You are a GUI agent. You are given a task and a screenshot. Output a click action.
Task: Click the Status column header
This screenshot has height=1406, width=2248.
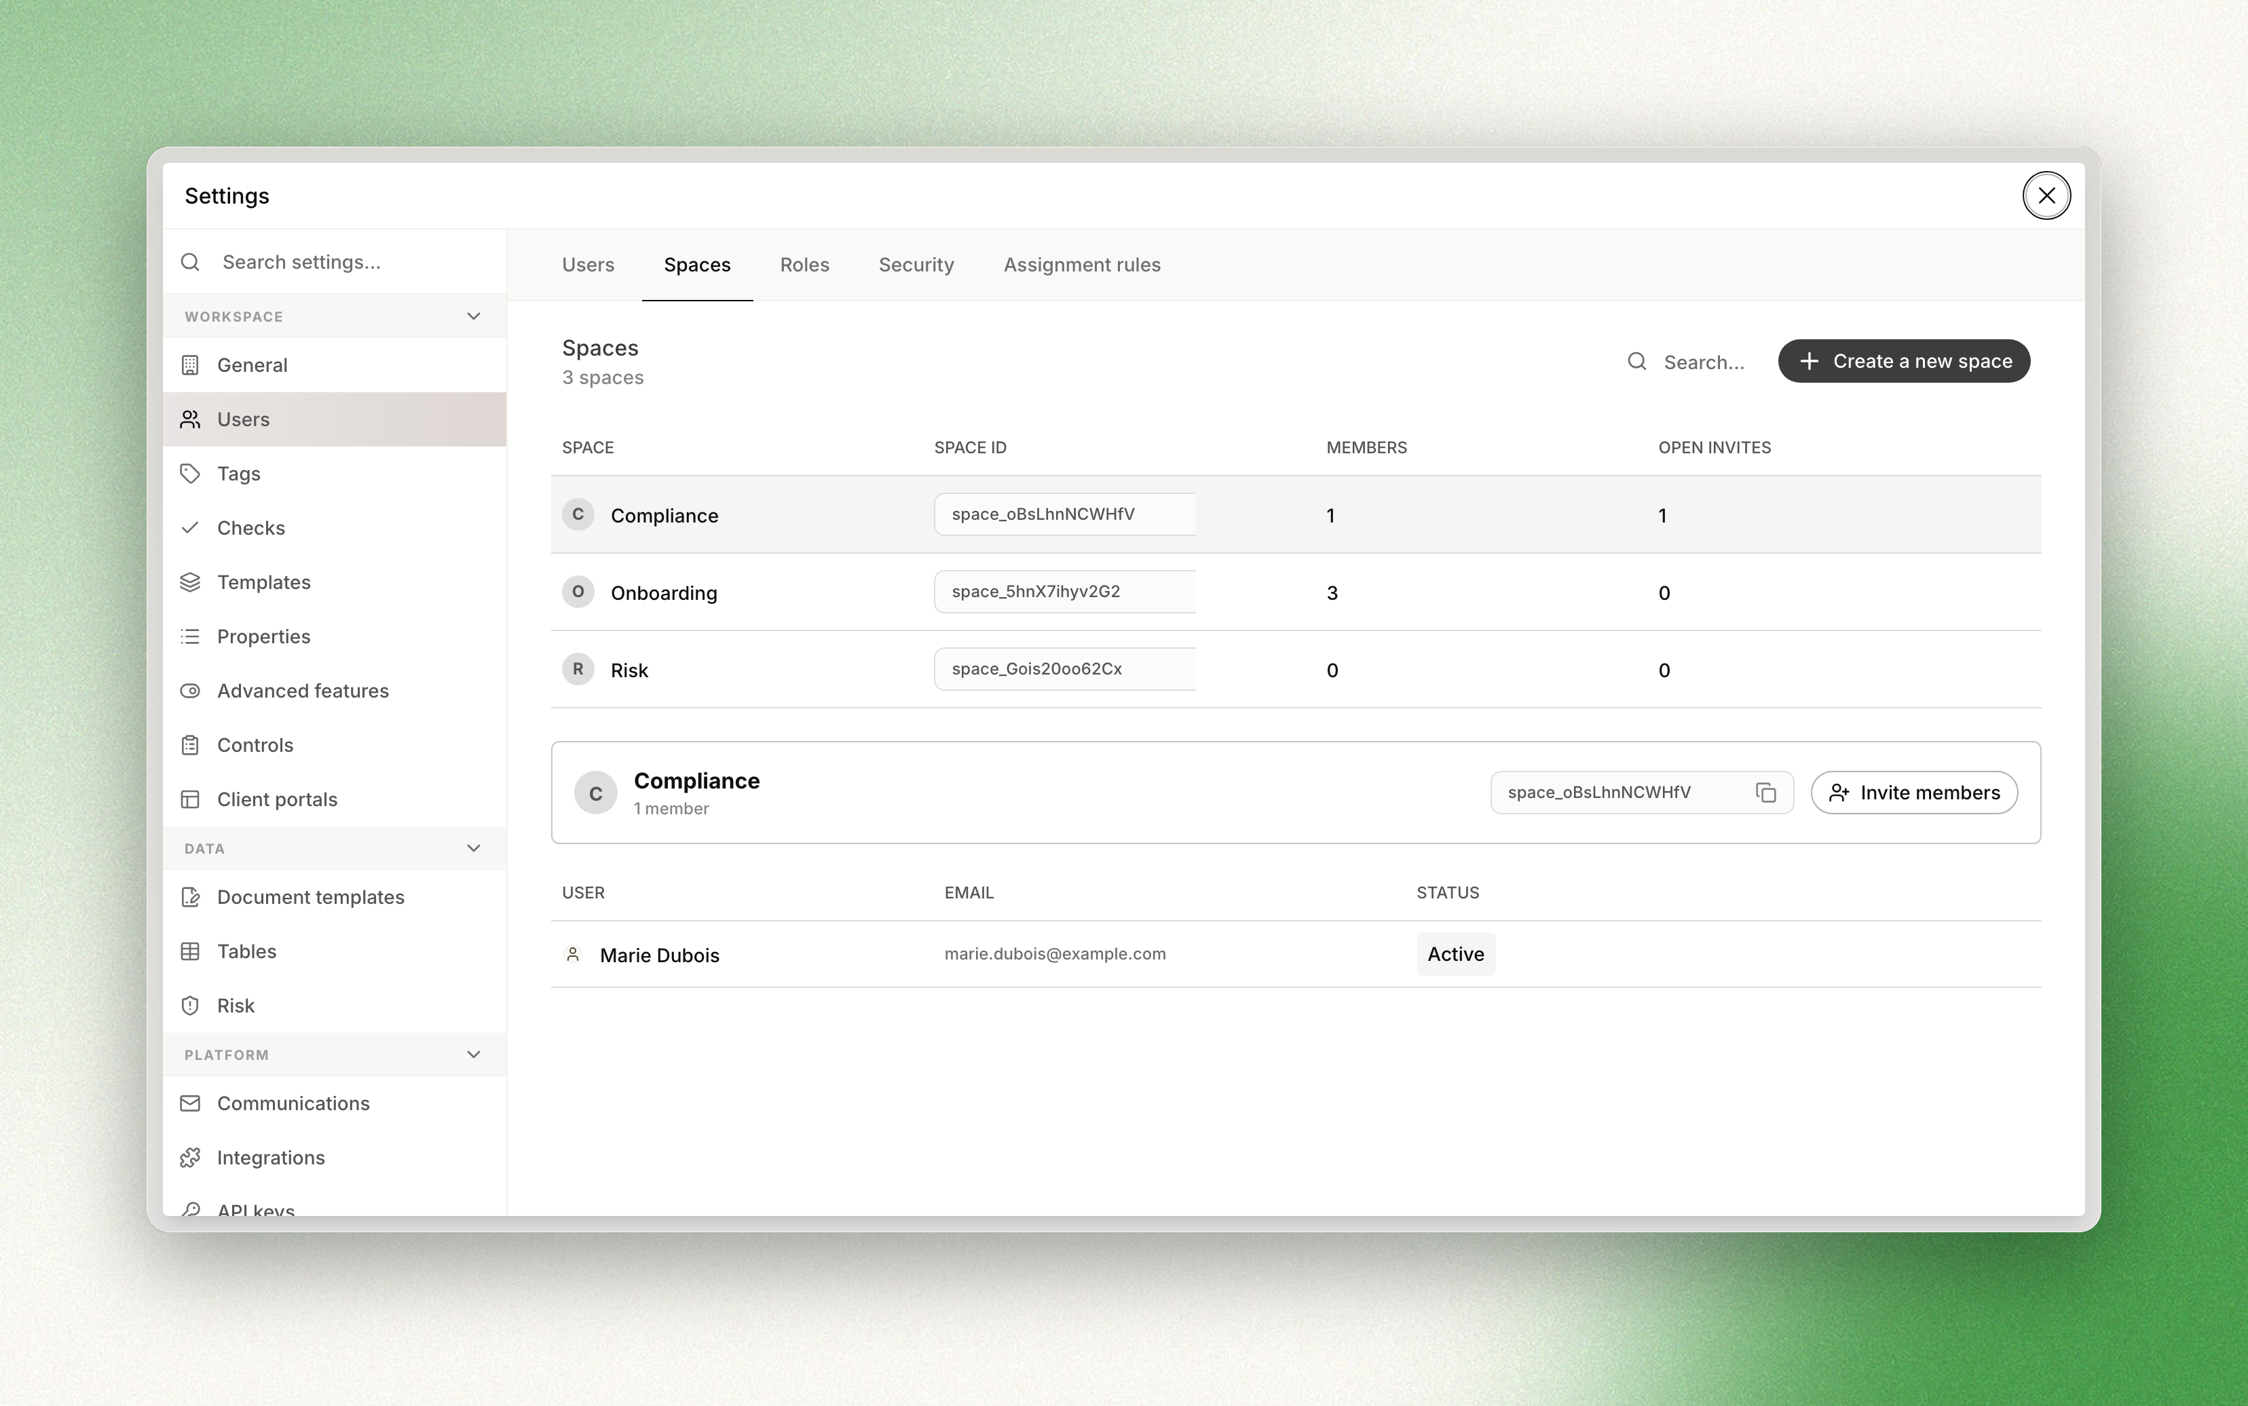(x=1447, y=893)
